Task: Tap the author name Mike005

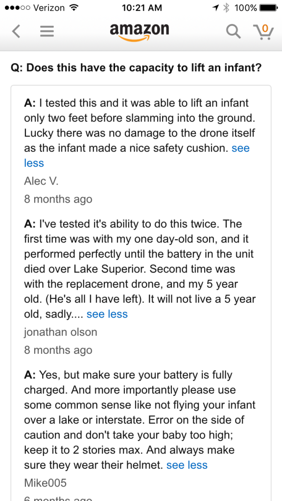Action: [46, 483]
